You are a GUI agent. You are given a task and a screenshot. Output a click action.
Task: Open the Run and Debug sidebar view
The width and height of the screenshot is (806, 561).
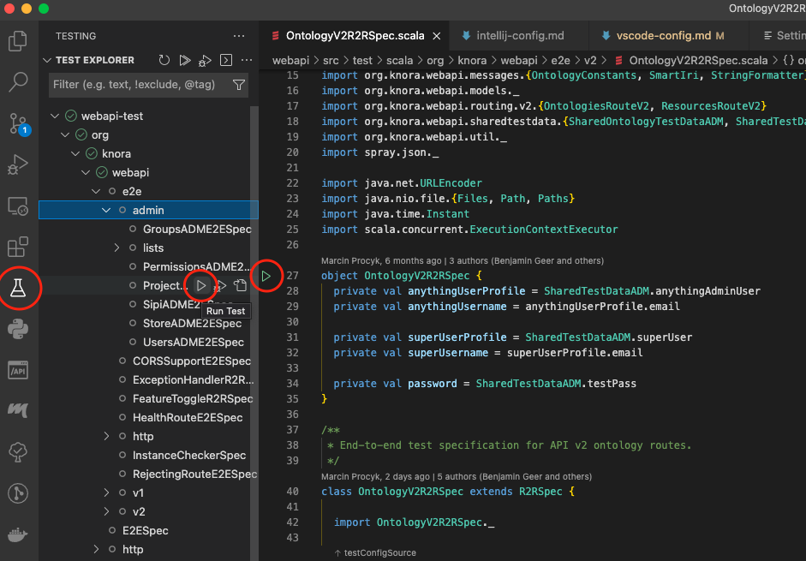tap(19, 164)
